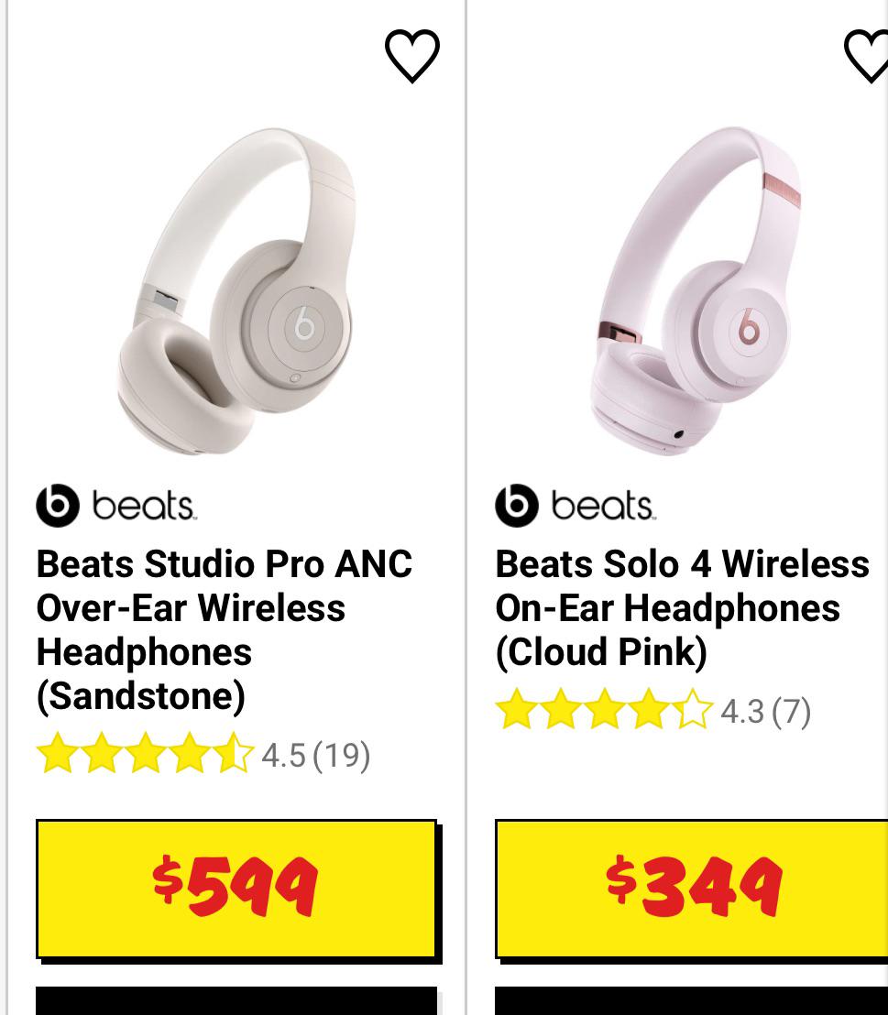Click the half-filled fifth star on Studio Pro
This screenshot has width=888, height=1015.
point(233,754)
